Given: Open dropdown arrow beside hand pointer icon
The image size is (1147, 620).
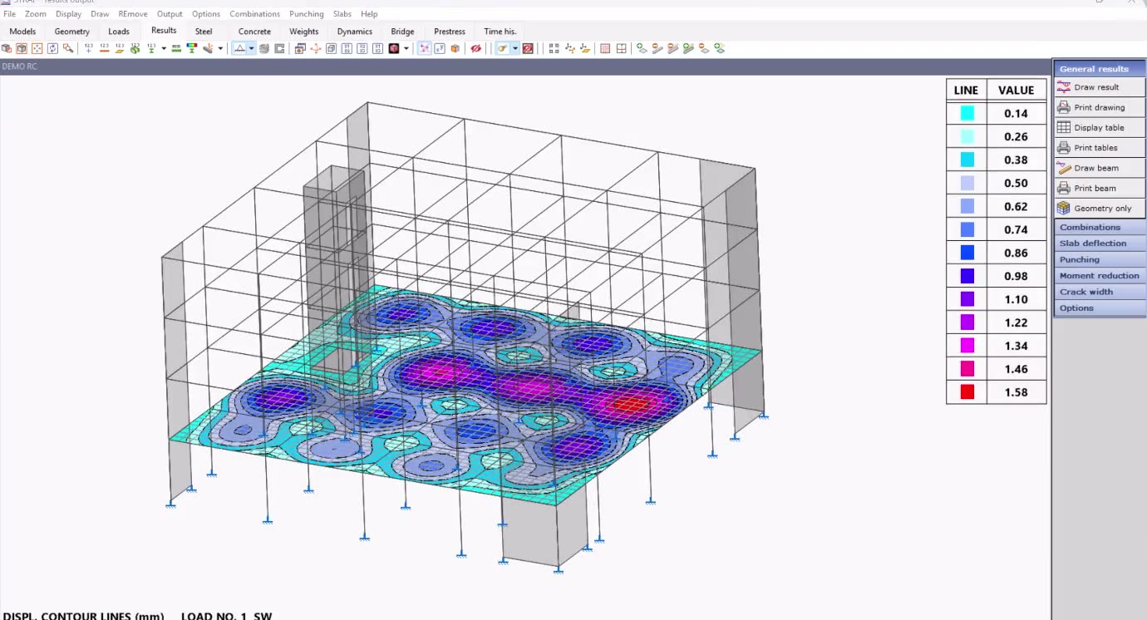Looking at the screenshot, I should (515, 48).
